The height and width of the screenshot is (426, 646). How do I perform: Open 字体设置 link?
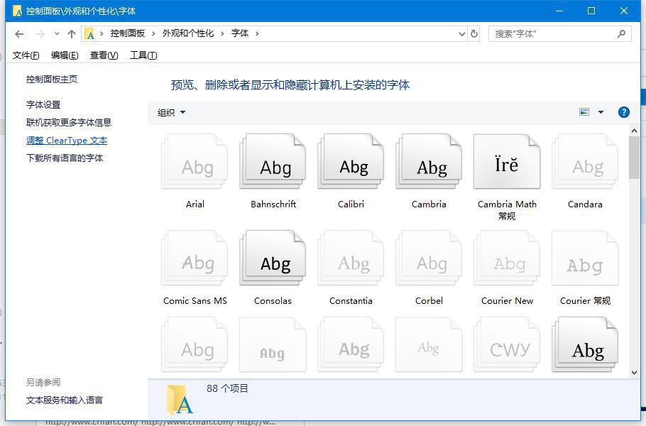point(43,104)
